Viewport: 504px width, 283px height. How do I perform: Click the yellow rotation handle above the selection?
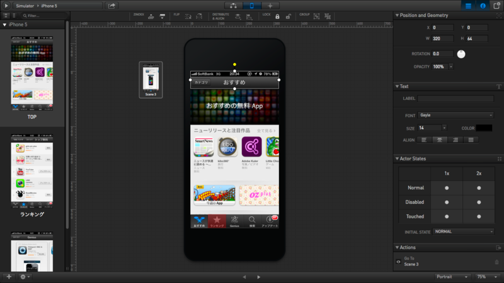pos(234,65)
